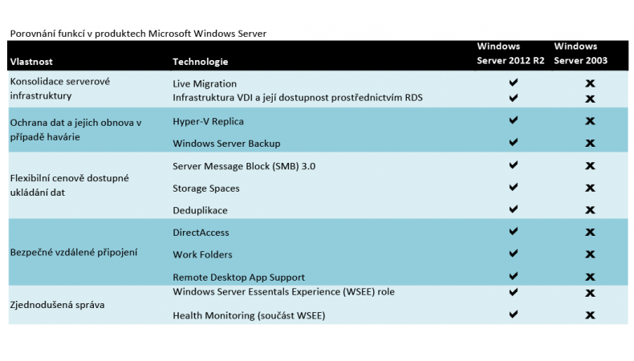Select the Windows Server Essentials Experience role text
Screen dimensions: 634x361
pyautogui.click(x=283, y=292)
